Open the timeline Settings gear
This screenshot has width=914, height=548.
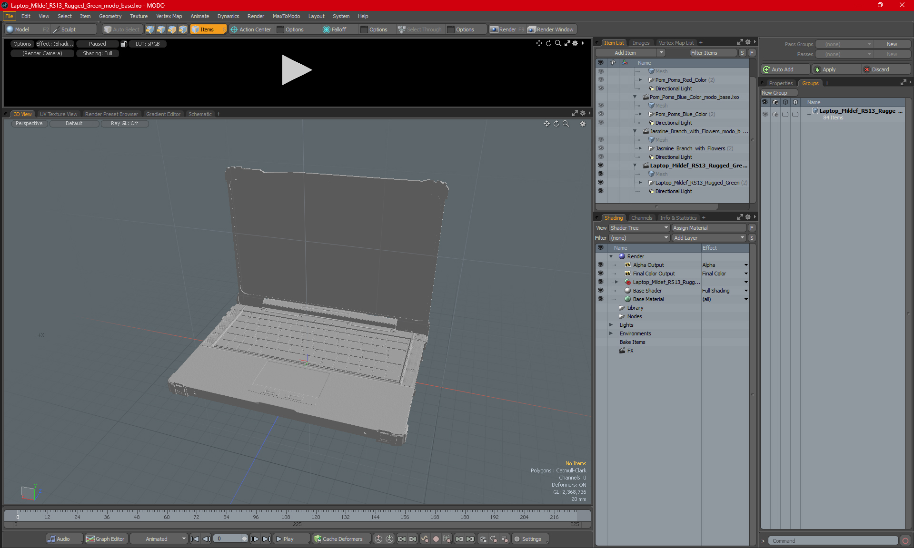click(x=517, y=539)
